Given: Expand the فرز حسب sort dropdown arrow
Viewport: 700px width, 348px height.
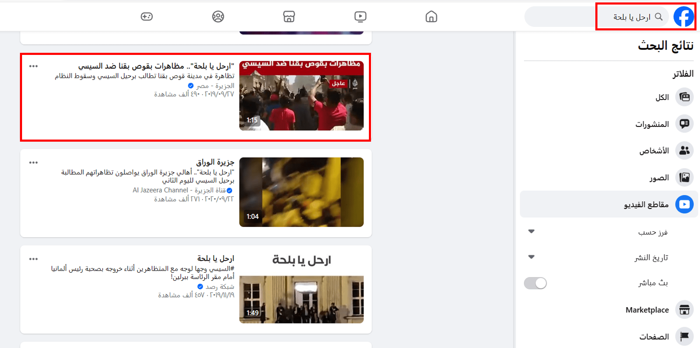Looking at the screenshot, I should click(x=531, y=232).
